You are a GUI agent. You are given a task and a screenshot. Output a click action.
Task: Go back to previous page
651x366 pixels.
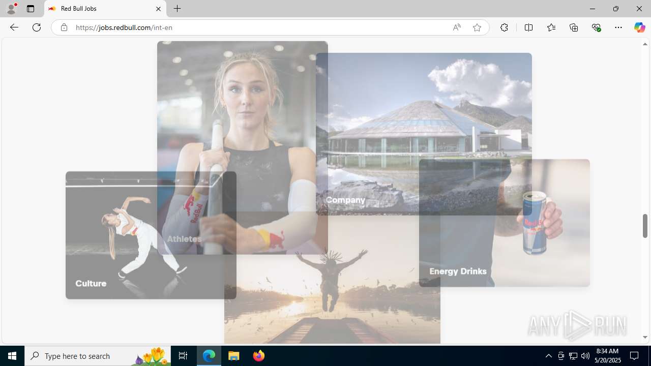(14, 27)
